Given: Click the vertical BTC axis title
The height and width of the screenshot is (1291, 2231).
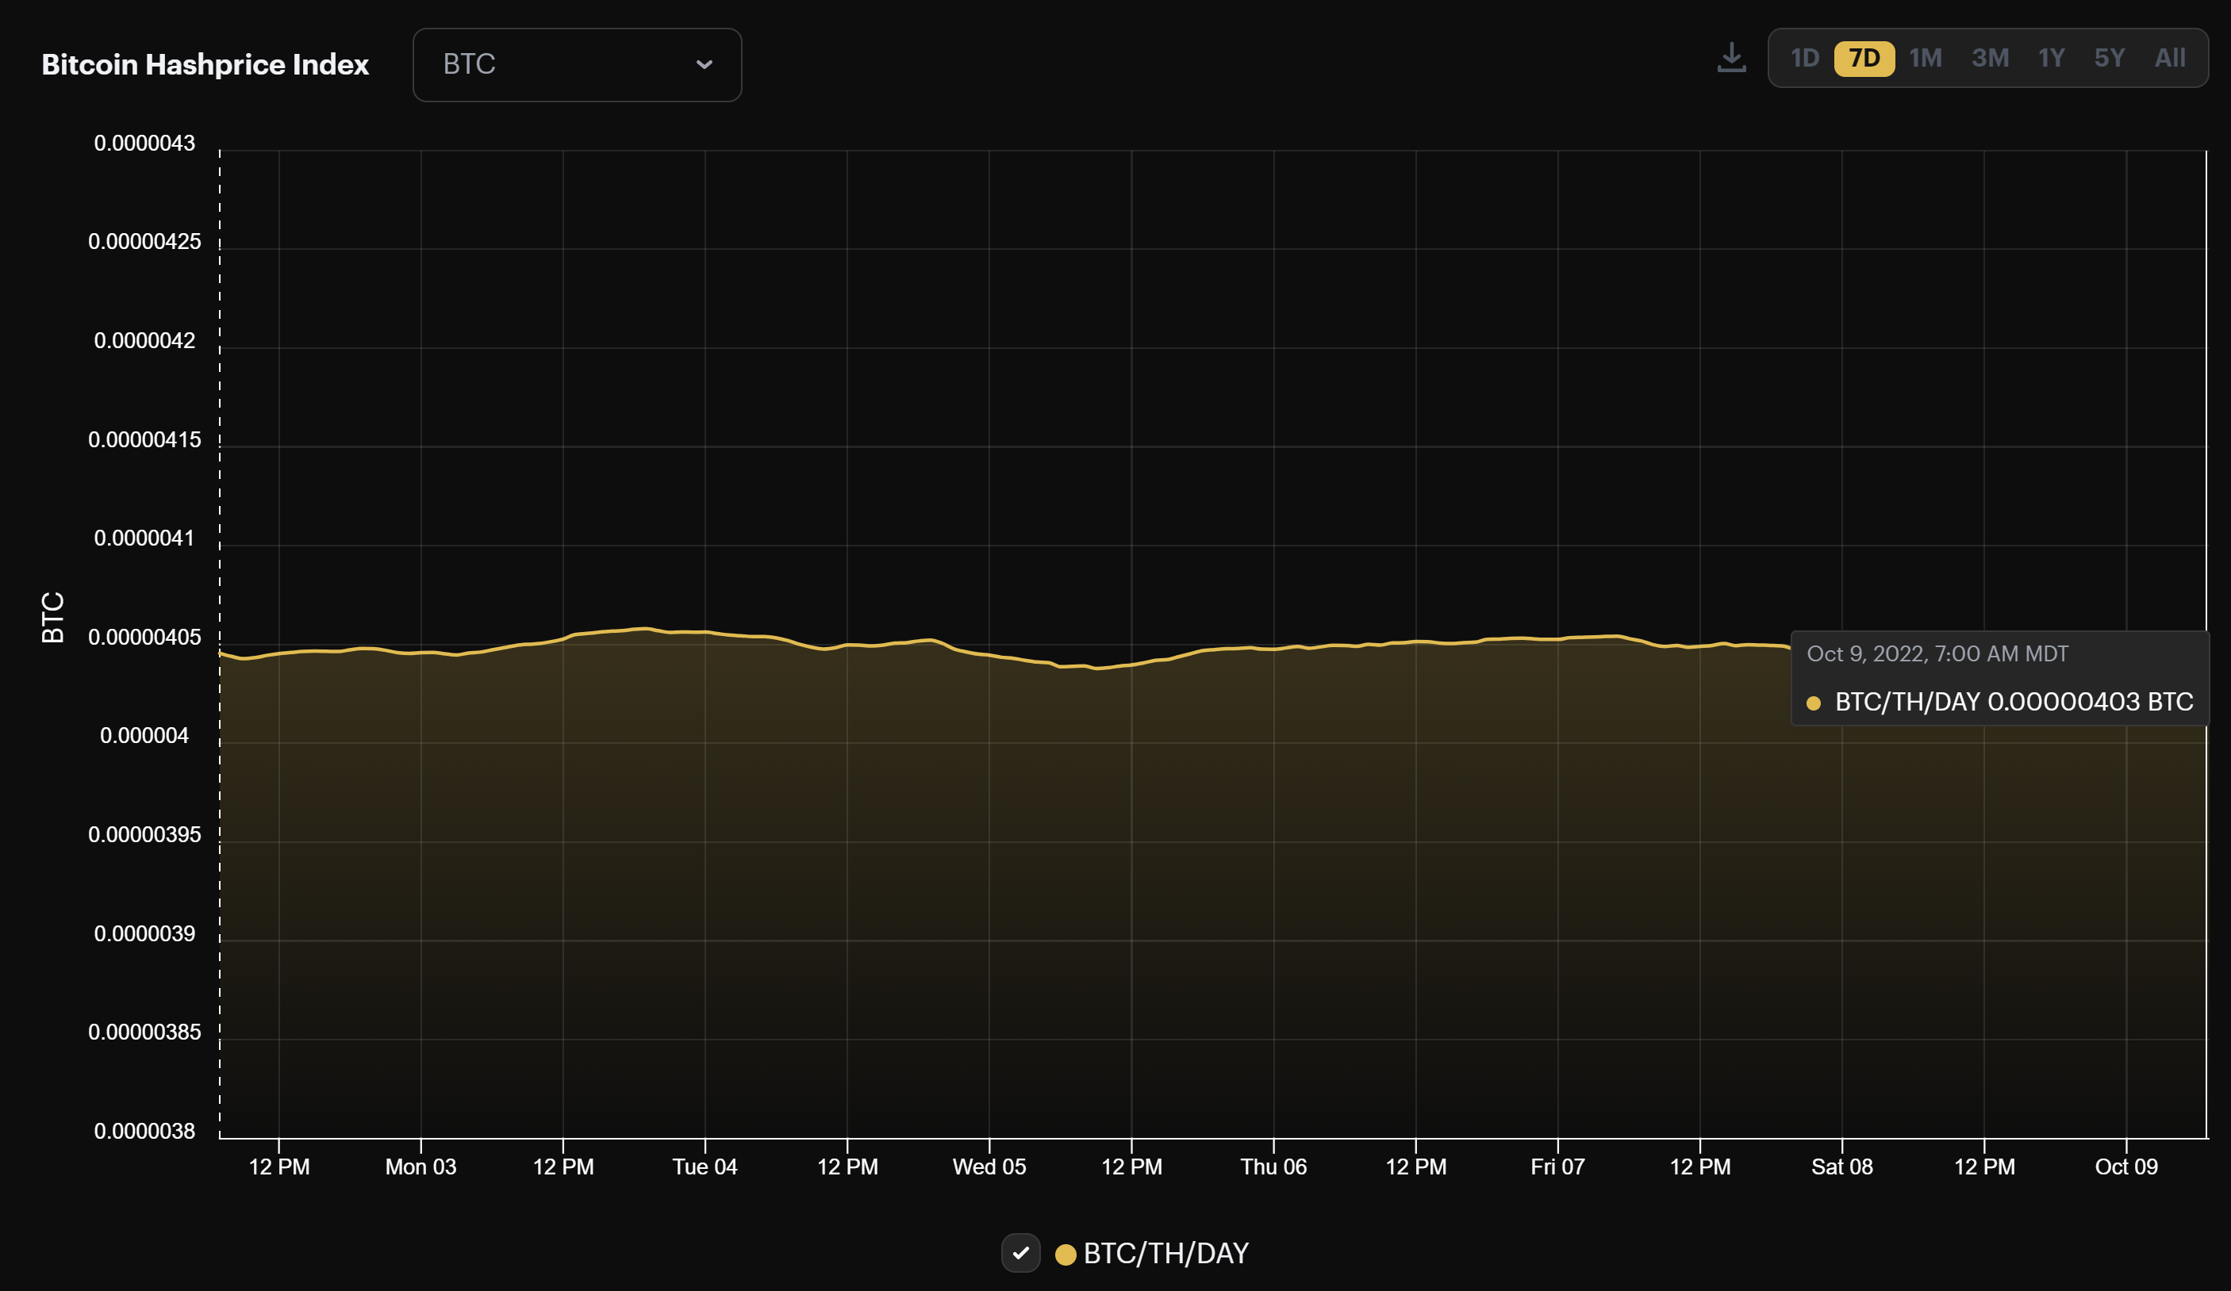Looking at the screenshot, I should coord(53,617).
